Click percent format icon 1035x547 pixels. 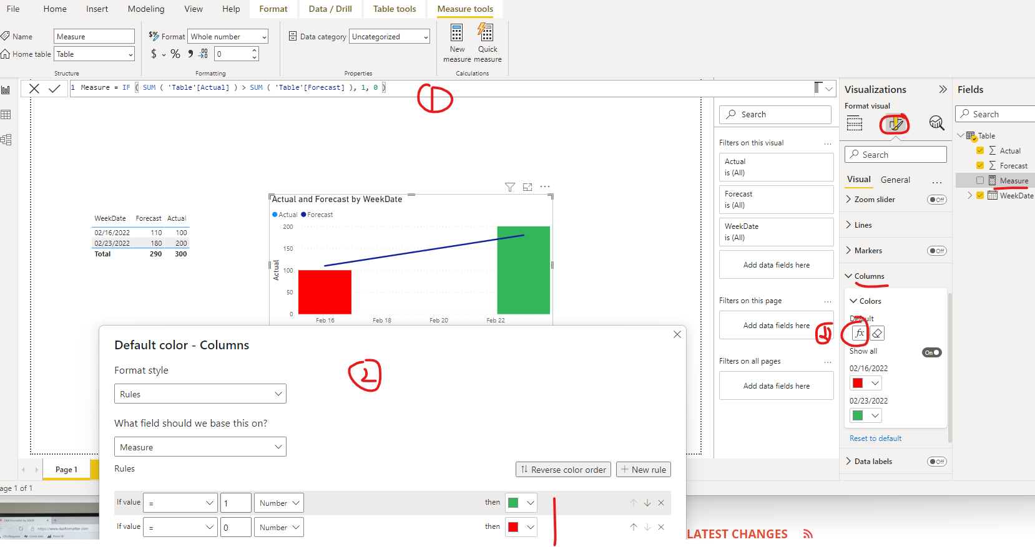pos(175,54)
